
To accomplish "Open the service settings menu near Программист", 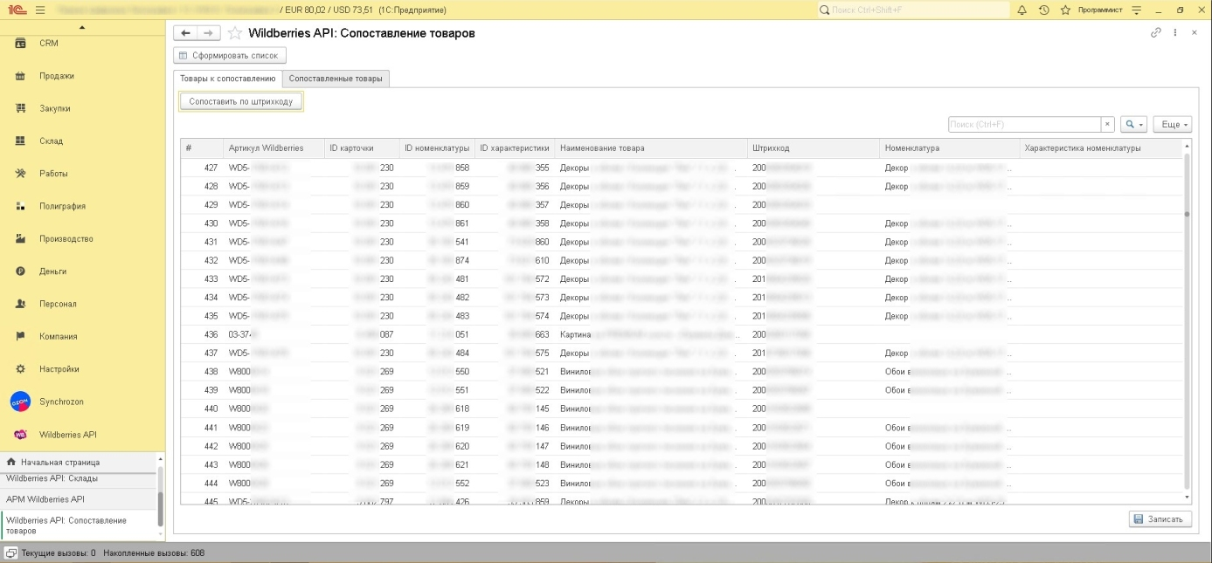I will [x=1137, y=10].
